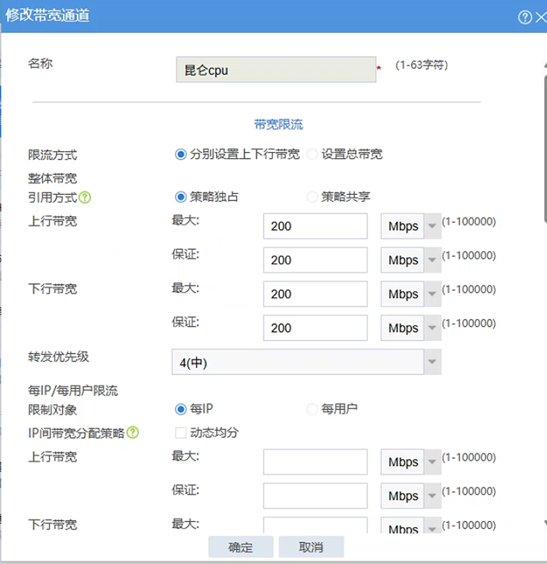Close the 修改带宽通道 dialog
547x564 pixels.
(541, 17)
